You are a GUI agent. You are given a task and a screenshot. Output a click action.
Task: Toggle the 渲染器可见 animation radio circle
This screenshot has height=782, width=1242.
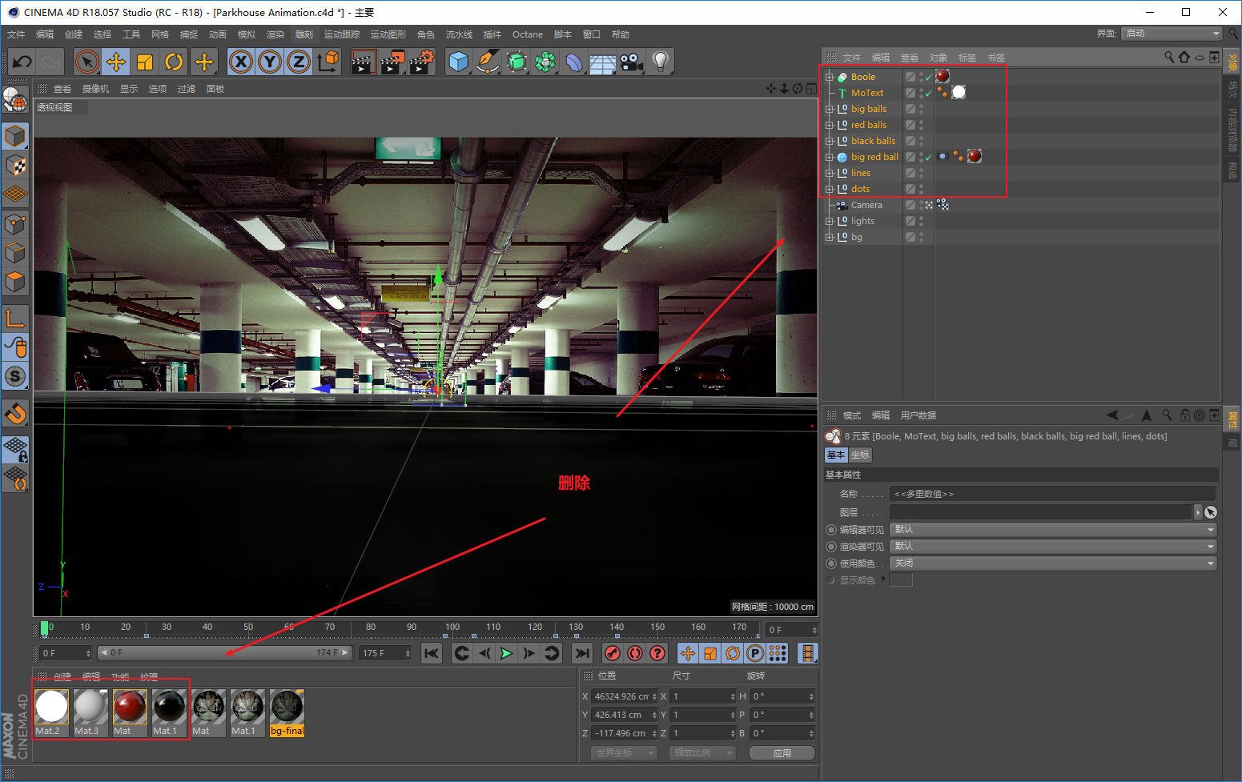831,546
